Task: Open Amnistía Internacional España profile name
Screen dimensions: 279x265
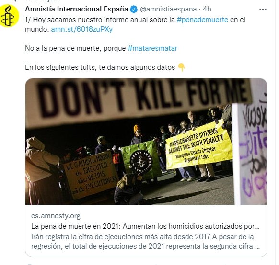Action: [x=77, y=9]
